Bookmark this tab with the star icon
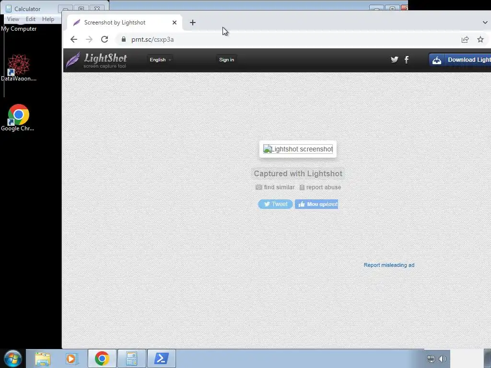Image resolution: width=491 pixels, height=368 pixels. click(480, 39)
